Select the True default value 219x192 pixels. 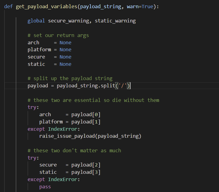147,6
